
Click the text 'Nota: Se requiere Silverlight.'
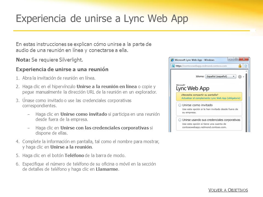click(x=50, y=60)
